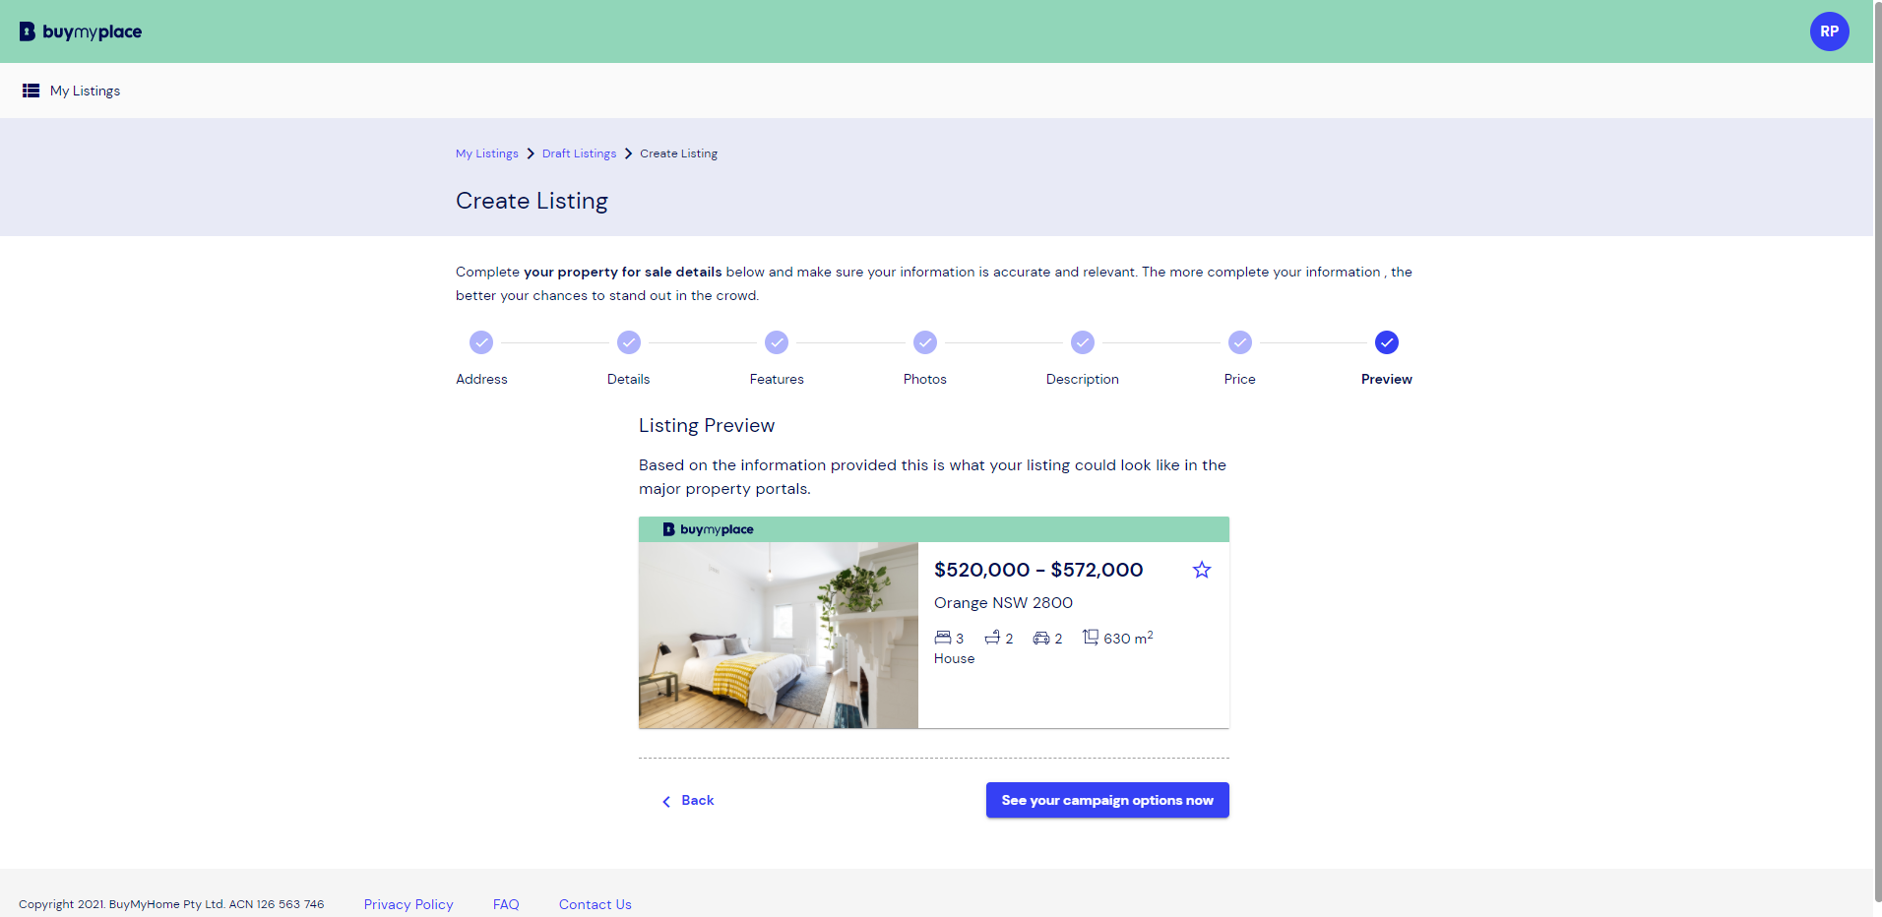Open the Privacy Policy footer link
The image size is (1882, 917).
click(x=408, y=904)
